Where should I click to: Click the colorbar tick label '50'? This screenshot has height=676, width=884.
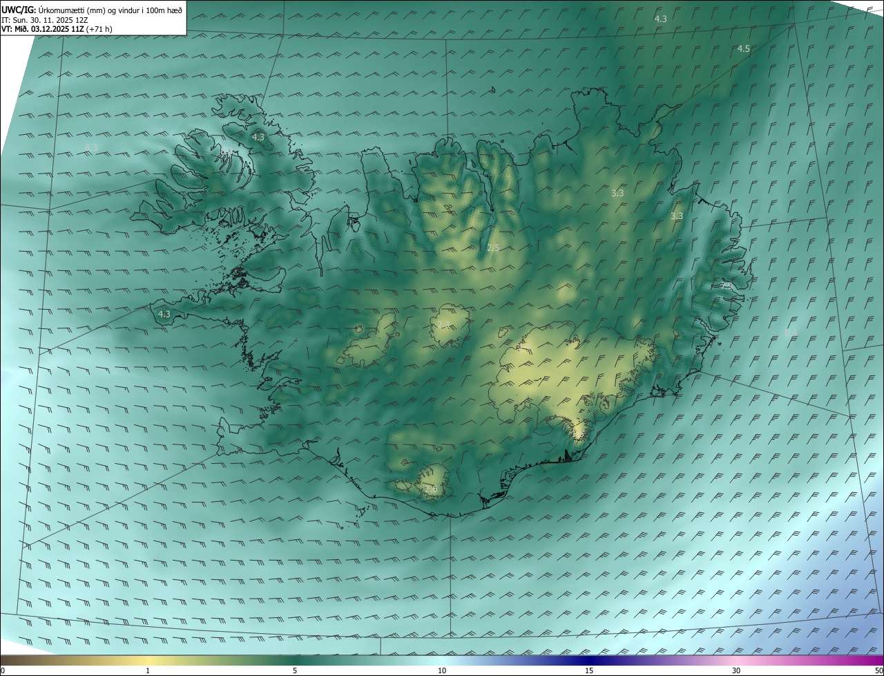(x=878, y=670)
